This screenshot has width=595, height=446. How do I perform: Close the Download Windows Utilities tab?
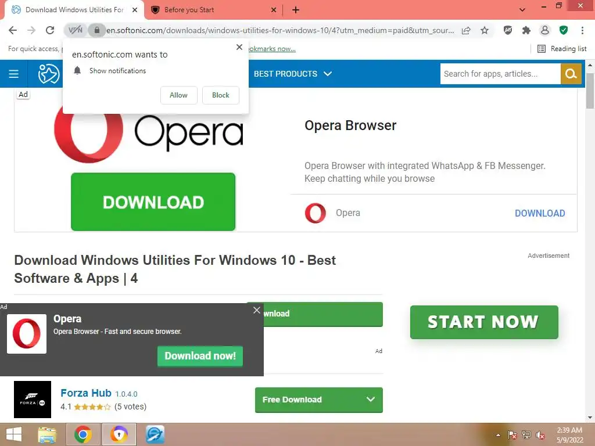(135, 10)
